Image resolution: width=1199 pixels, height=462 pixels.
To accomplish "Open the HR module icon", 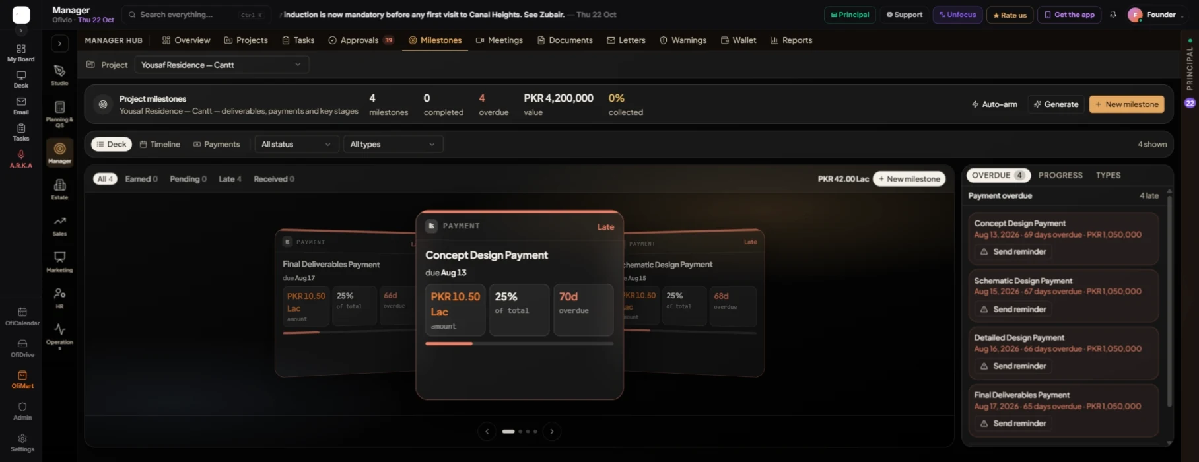I will [59, 298].
